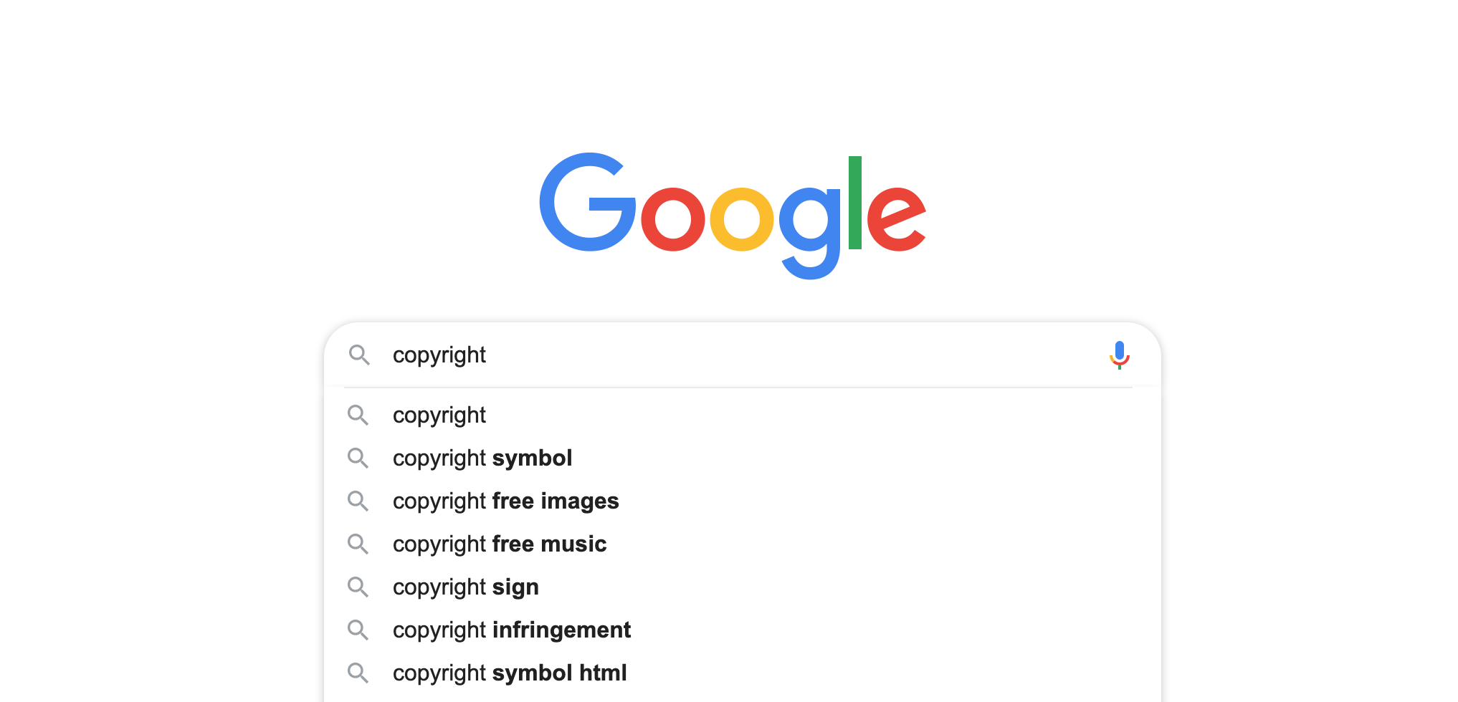Click the microphone voice search icon
The image size is (1458, 702).
1119,355
